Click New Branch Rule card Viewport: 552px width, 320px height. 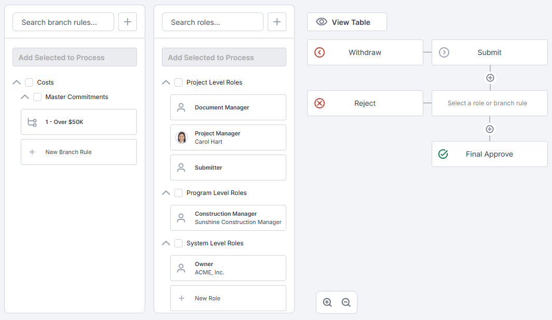point(79,152)
